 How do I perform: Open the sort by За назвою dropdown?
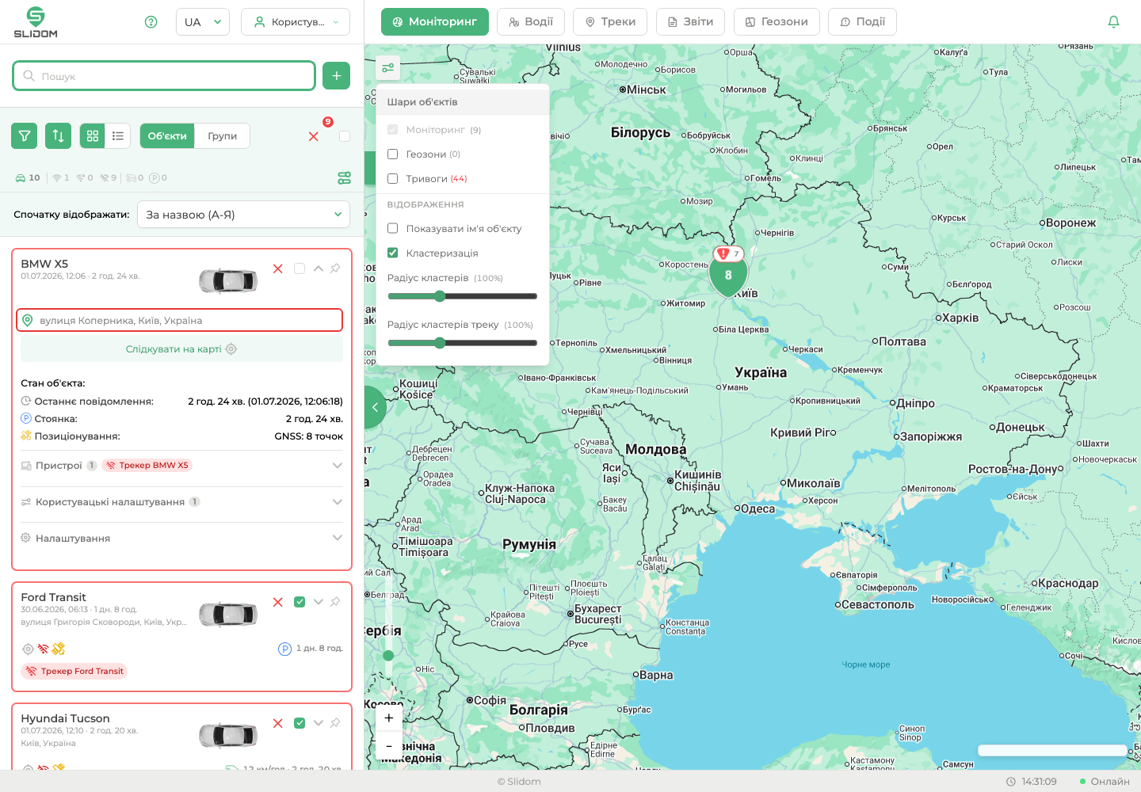(244, 215)
